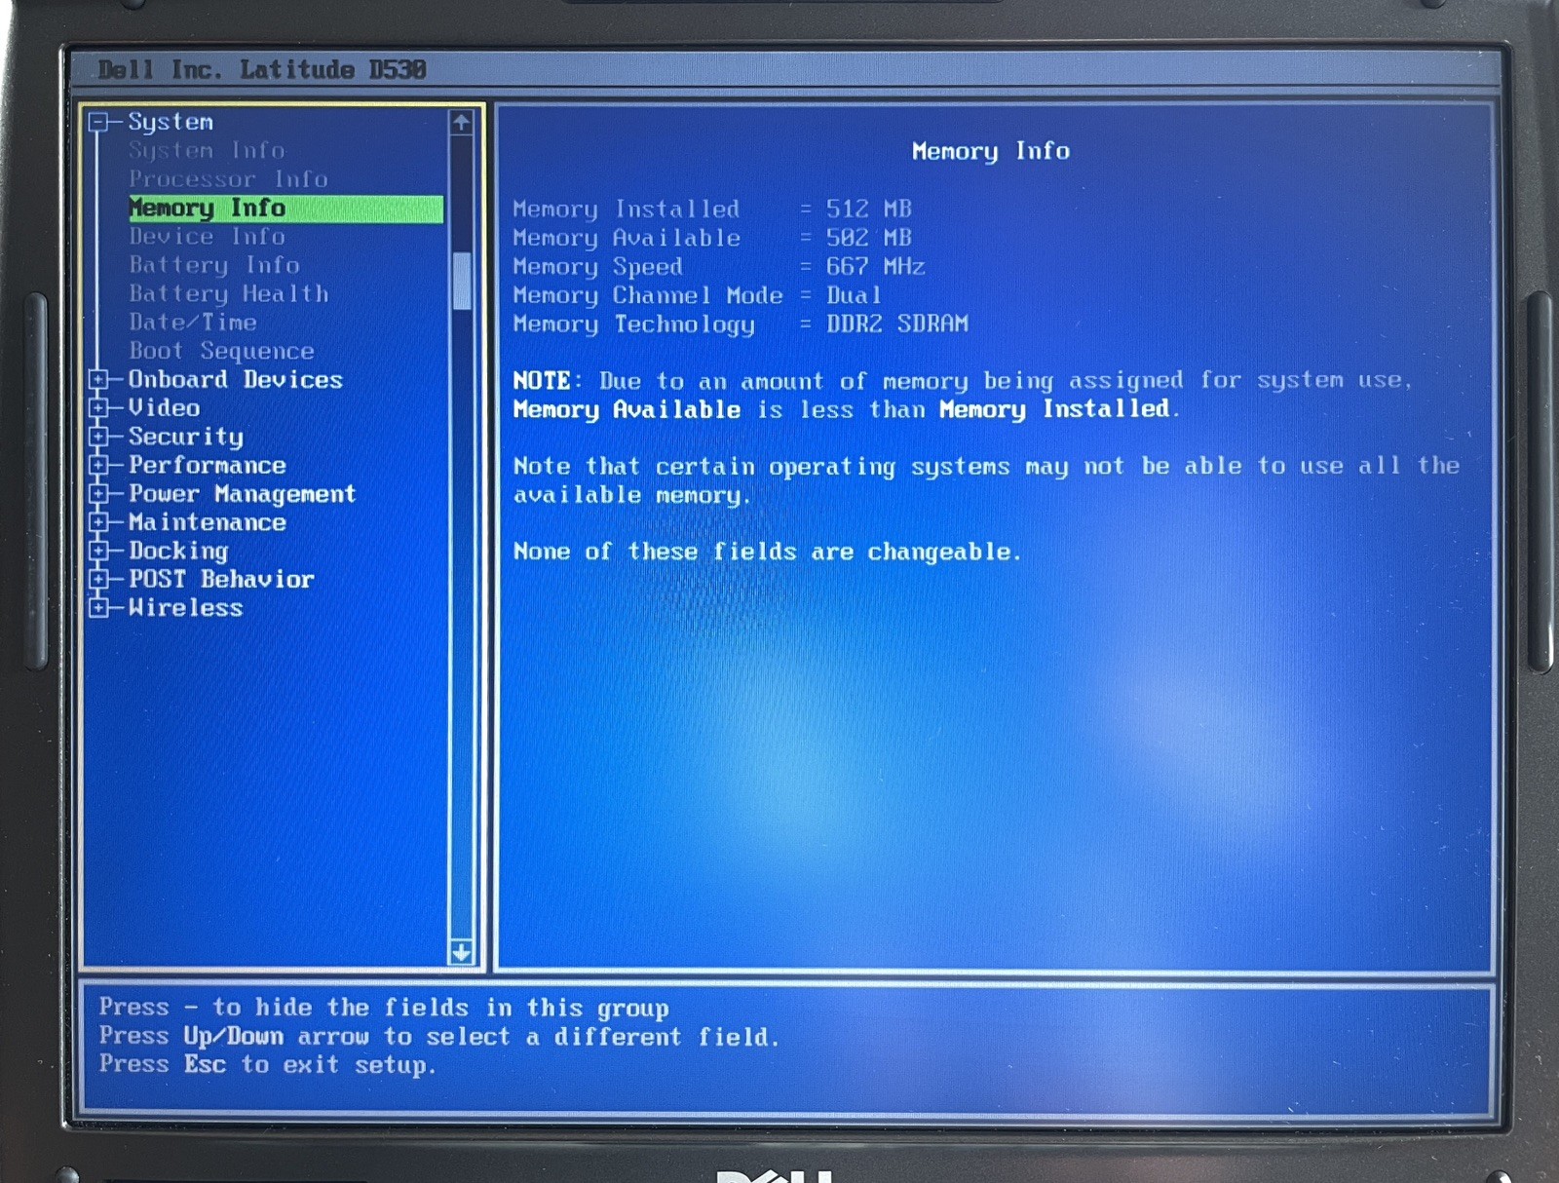Click the POST Behavior label
The width and height of the screenshot is (1559, 1183).
click(x=221, y=580)
